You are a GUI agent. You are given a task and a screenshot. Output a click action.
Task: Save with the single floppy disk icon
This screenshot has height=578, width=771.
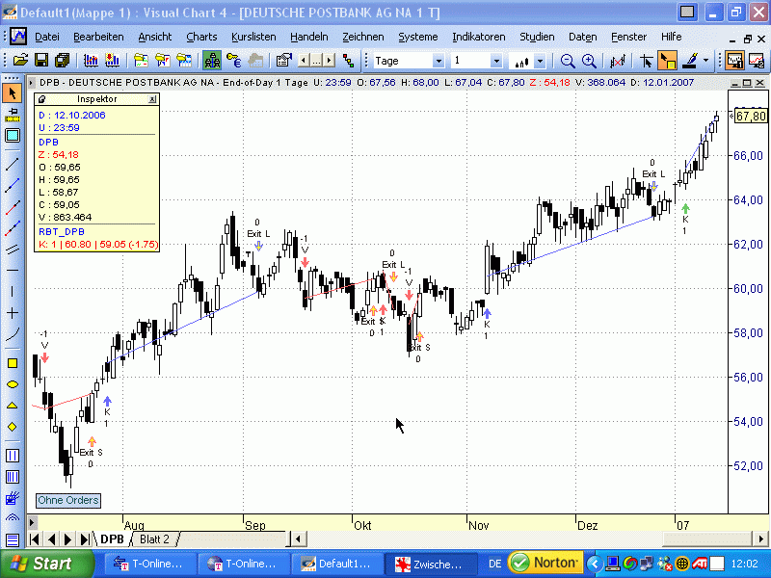(x=41, y=61)
